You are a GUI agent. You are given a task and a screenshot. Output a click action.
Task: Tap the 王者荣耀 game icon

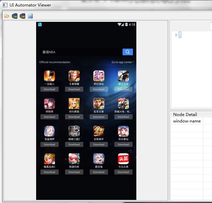74,76
